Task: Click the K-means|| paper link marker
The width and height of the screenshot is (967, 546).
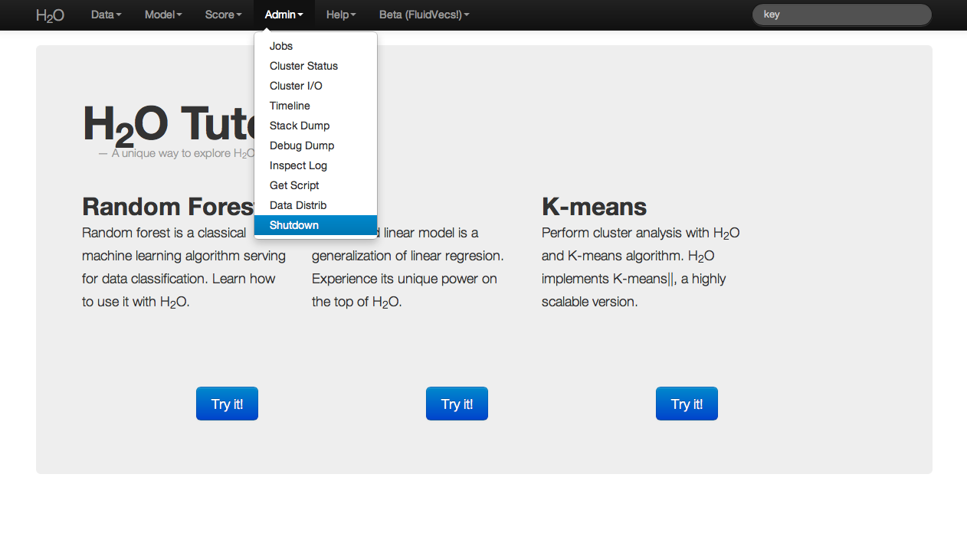Action: tap(671, 279)
